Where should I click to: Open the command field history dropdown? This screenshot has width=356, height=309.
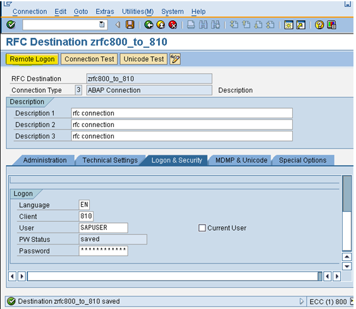(x=102, y=25)
